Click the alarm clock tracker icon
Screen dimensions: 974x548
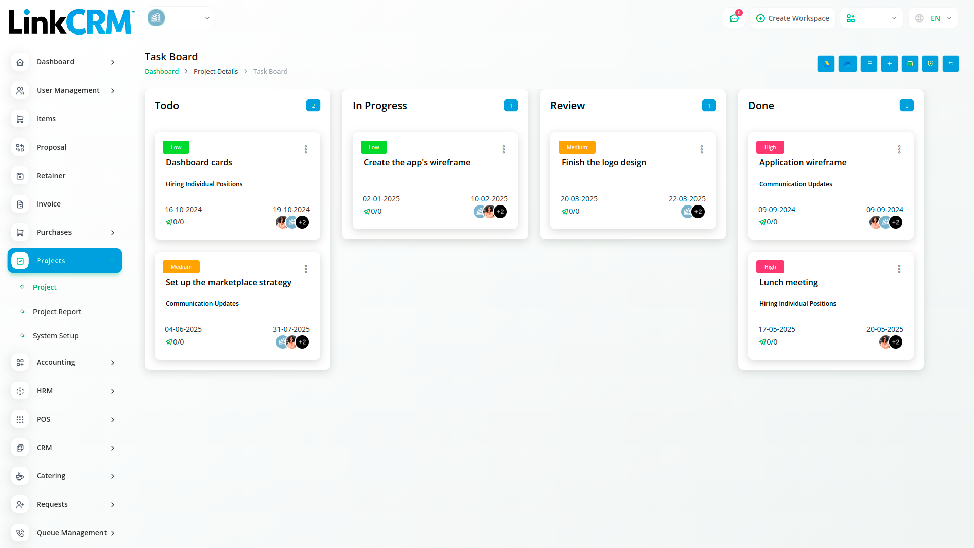tap(930, 63)
